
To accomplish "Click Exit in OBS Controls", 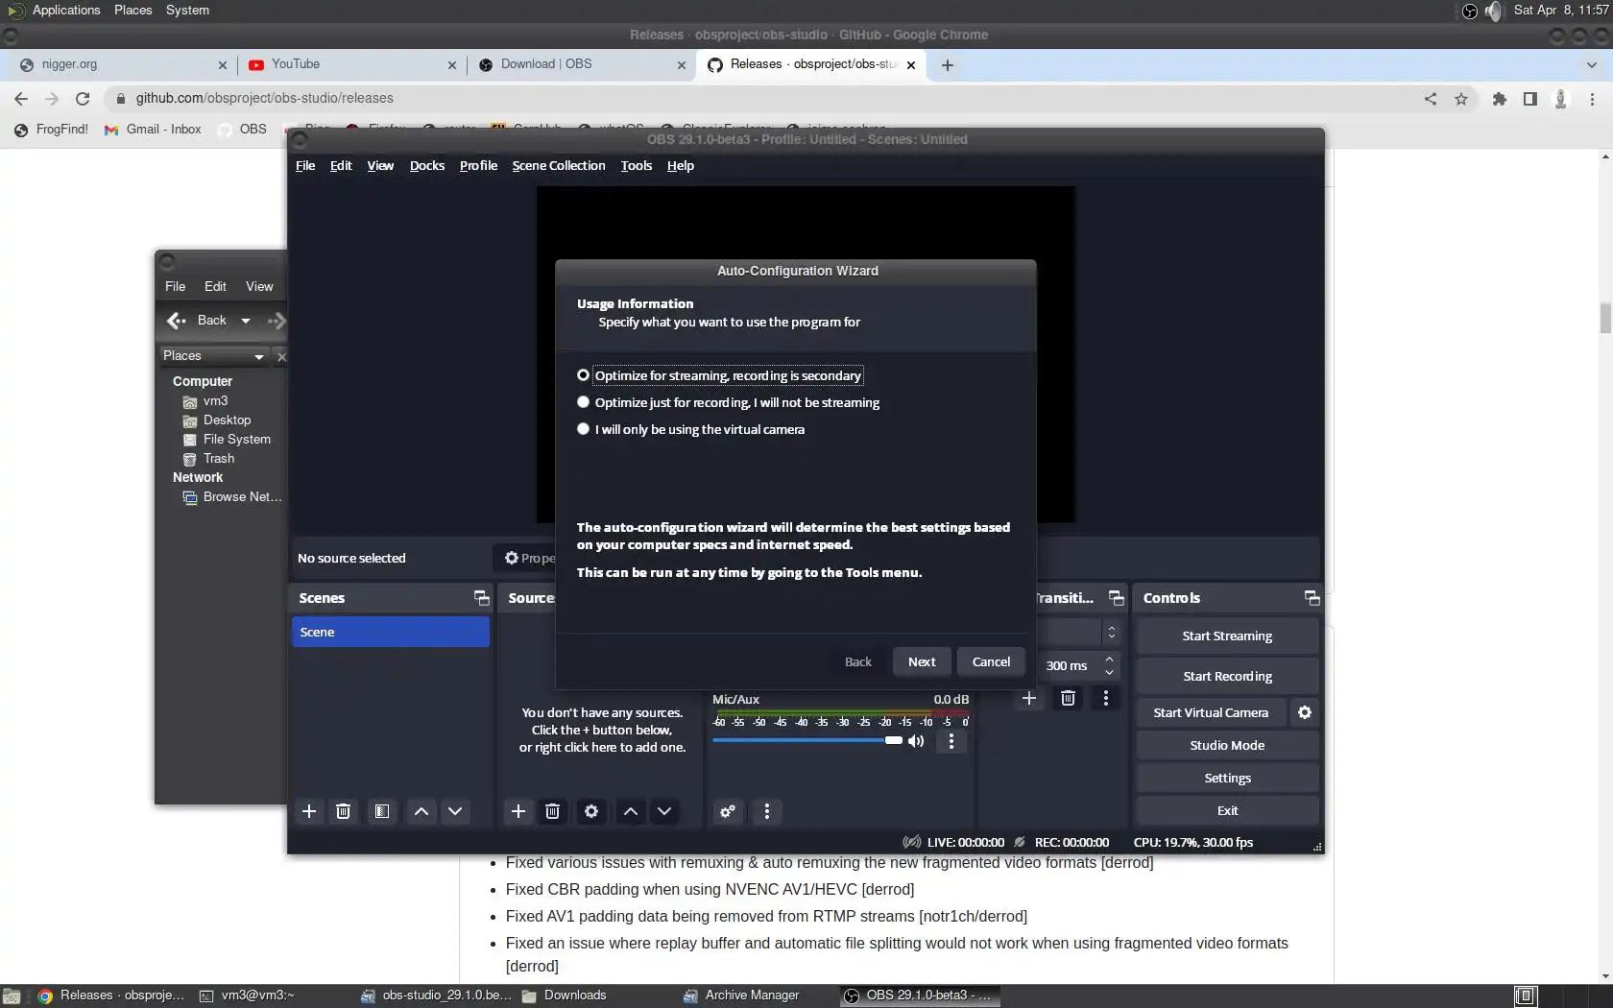I will click(1227, 810).
